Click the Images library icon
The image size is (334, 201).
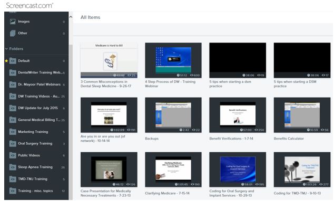13,22
